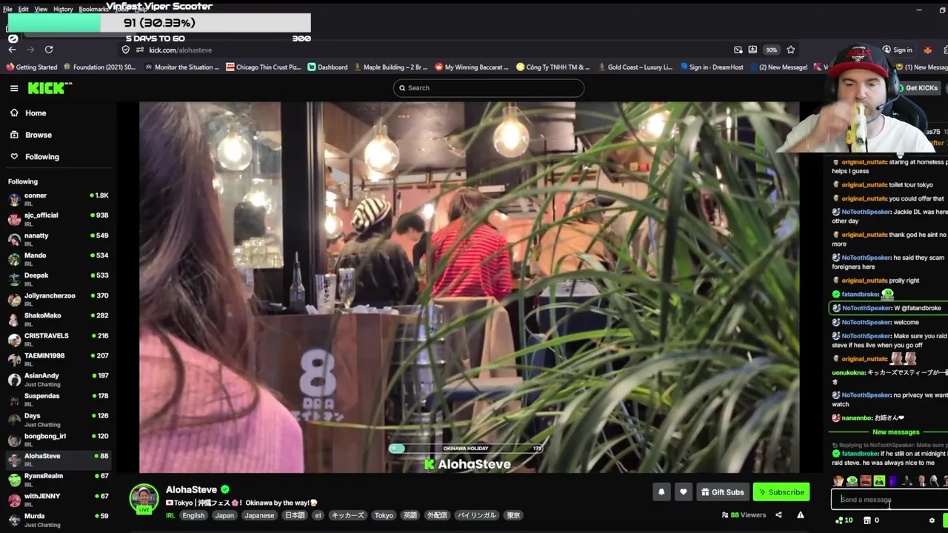Report stream using warning triangle icon
The height and width of the screenshot is (533, 948).
coord(801,515)
